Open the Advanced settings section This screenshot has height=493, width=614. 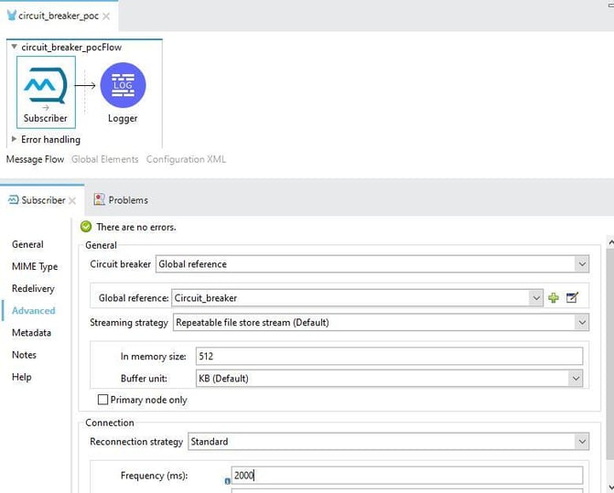coord(33,311)
